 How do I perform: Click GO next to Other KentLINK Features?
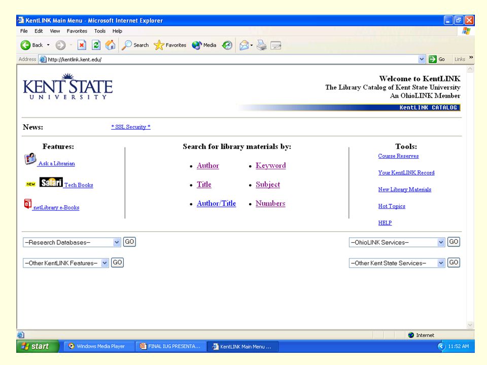(117, 263)
